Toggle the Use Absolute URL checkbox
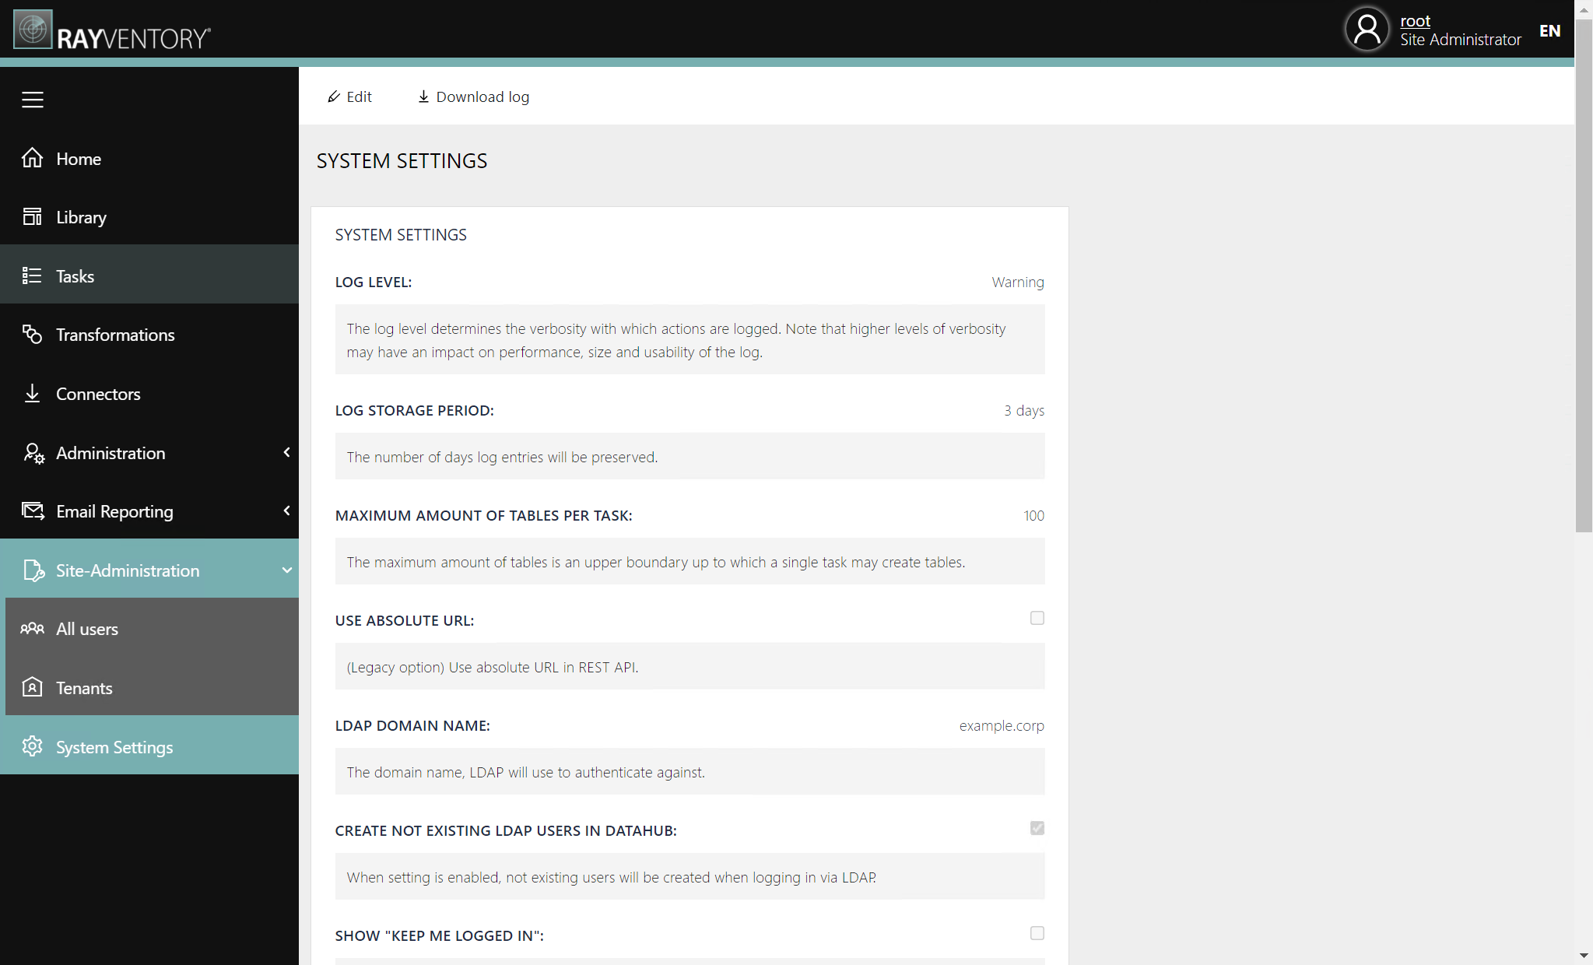This screenshot has width=1593, height=965. pyautogui.click(x=1037, y=618)
